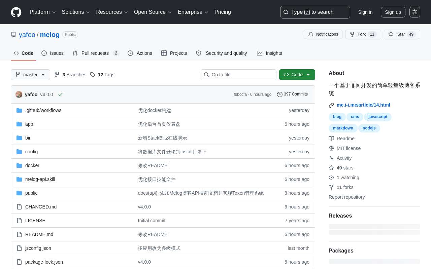
Task: Open the docker folder
Action: pyautogui.click(x=32, y=165)
